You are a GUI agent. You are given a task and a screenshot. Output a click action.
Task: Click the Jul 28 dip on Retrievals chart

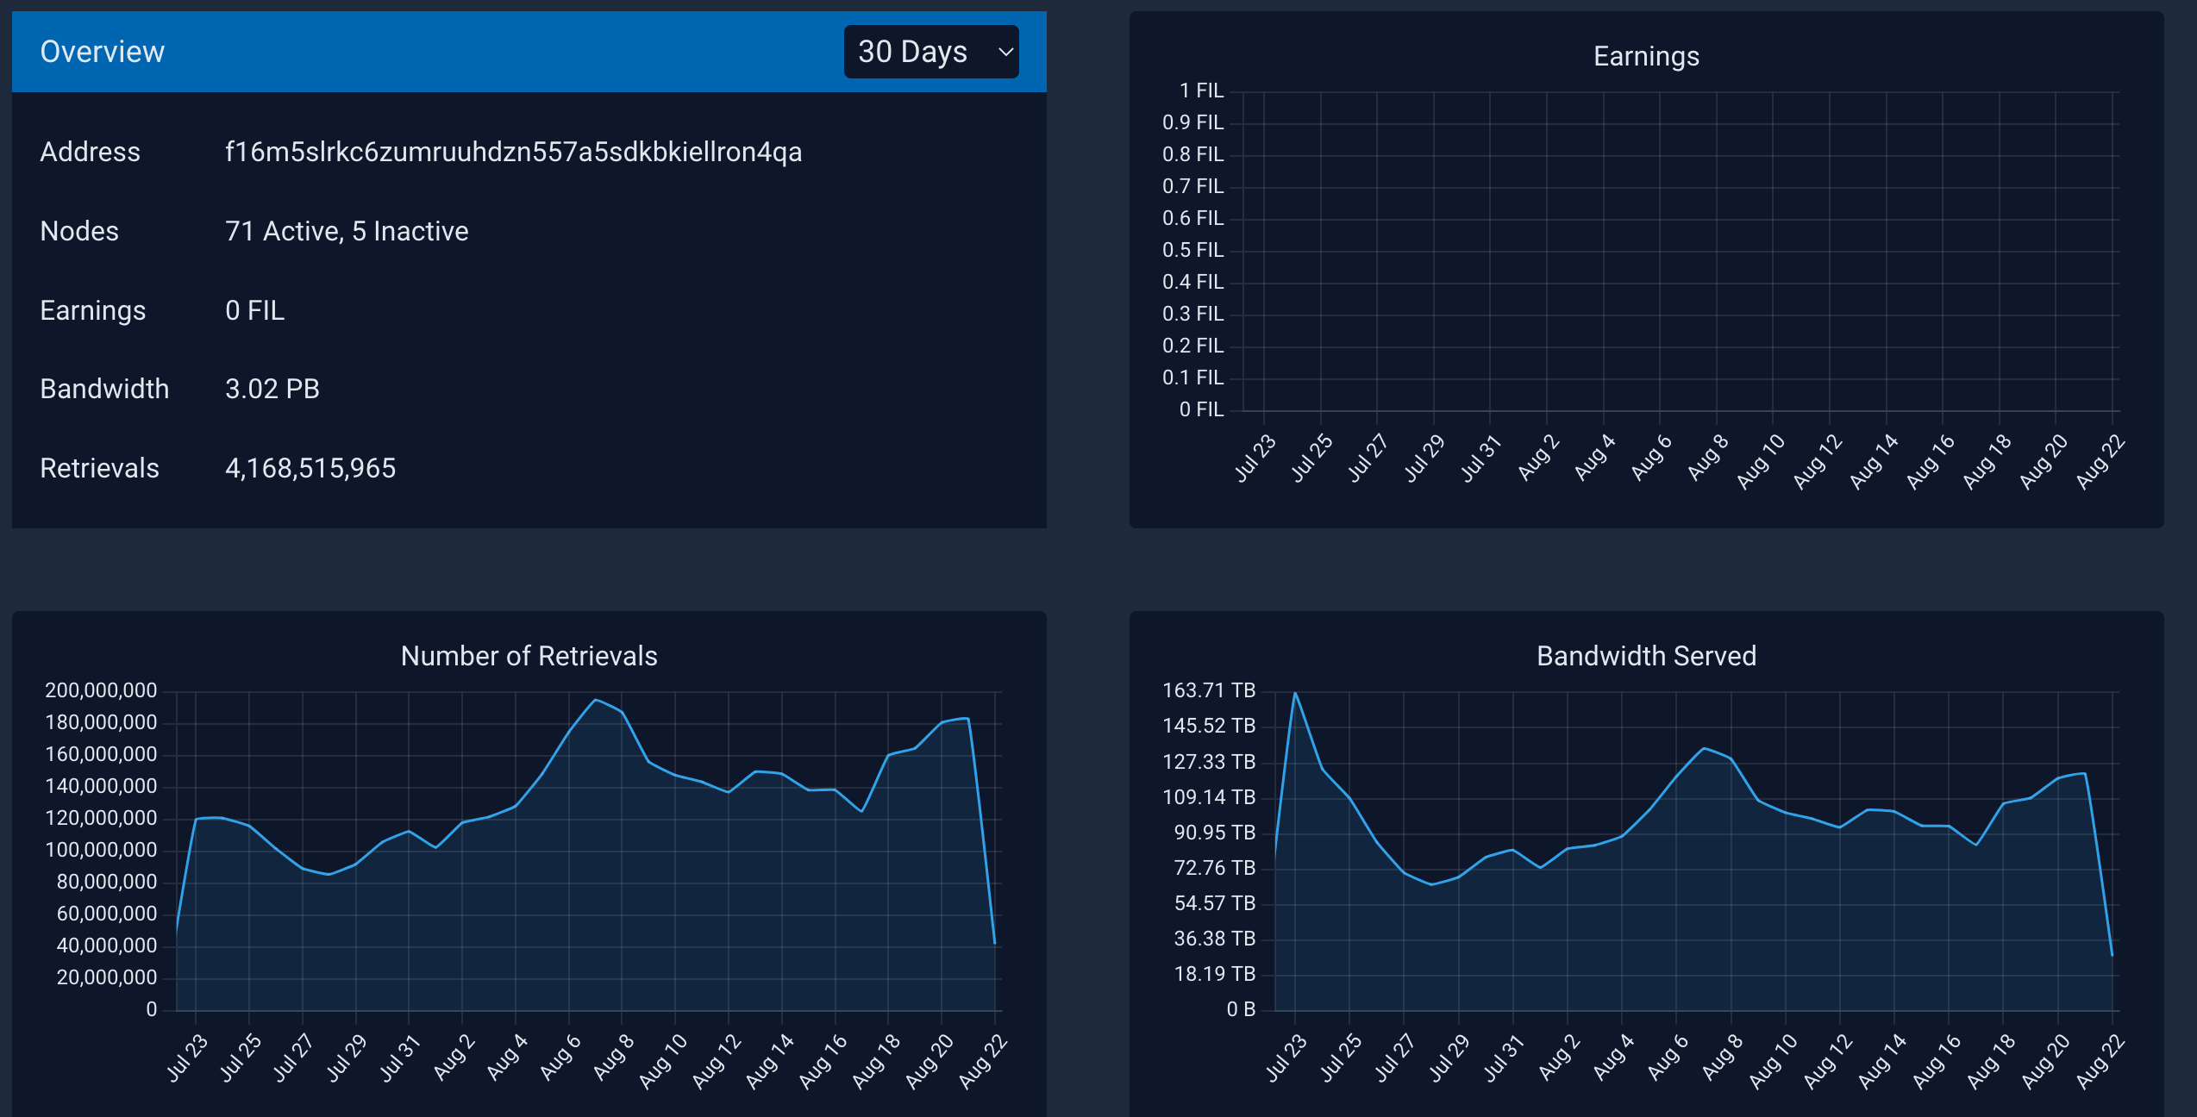(329, 874)
